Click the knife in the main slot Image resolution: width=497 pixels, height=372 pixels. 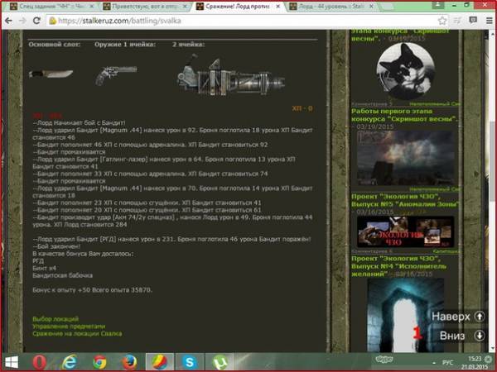(46, 74)
